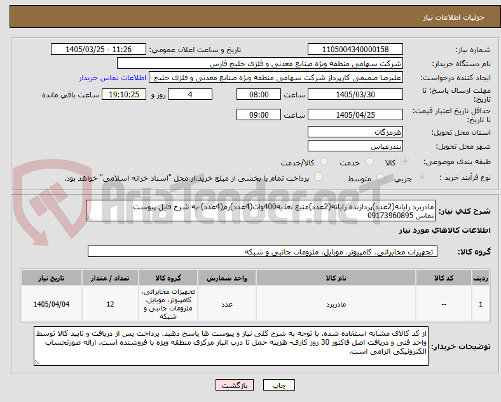Click the resize grip of description text area

pyautogui.click(x=89, y=218)
